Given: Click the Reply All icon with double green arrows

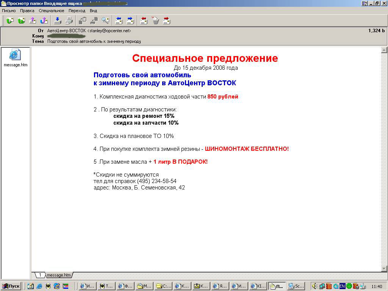Looking at the screenshot, I should click(21, 20).
